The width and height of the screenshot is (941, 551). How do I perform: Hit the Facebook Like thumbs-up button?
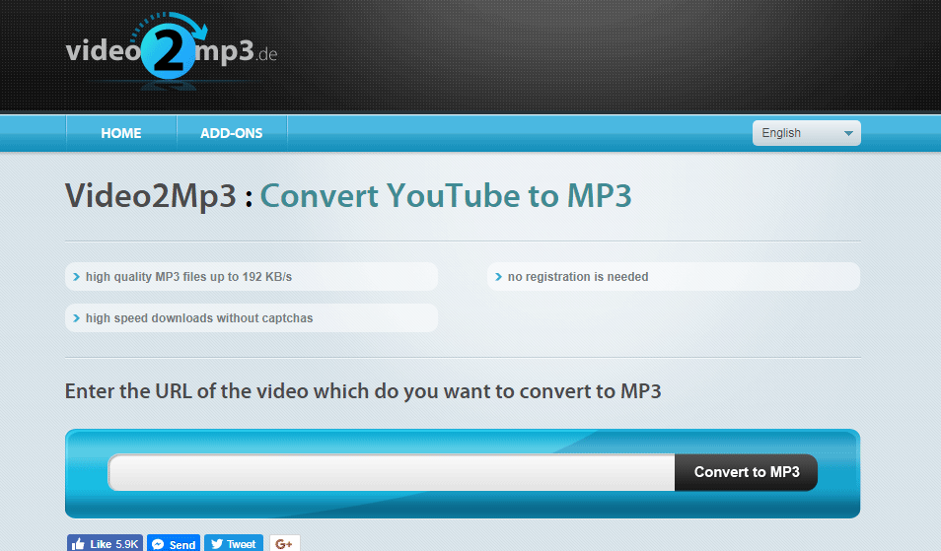(x=106, y=543)
